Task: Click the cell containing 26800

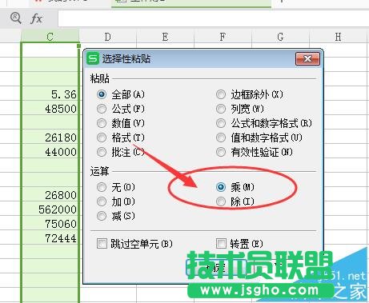Action: click(x=50, y=195)
